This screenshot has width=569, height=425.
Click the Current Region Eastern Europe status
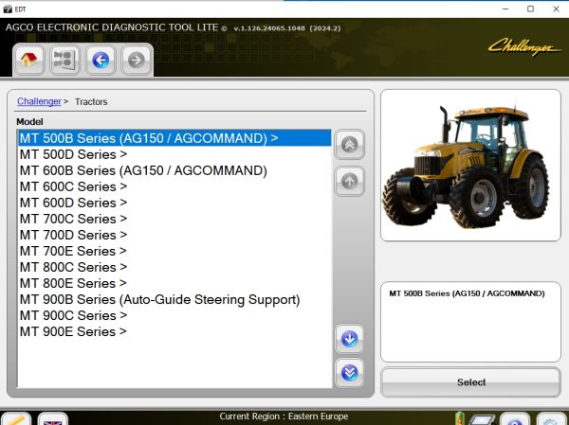pyautogui.click(x=284, y=416)
